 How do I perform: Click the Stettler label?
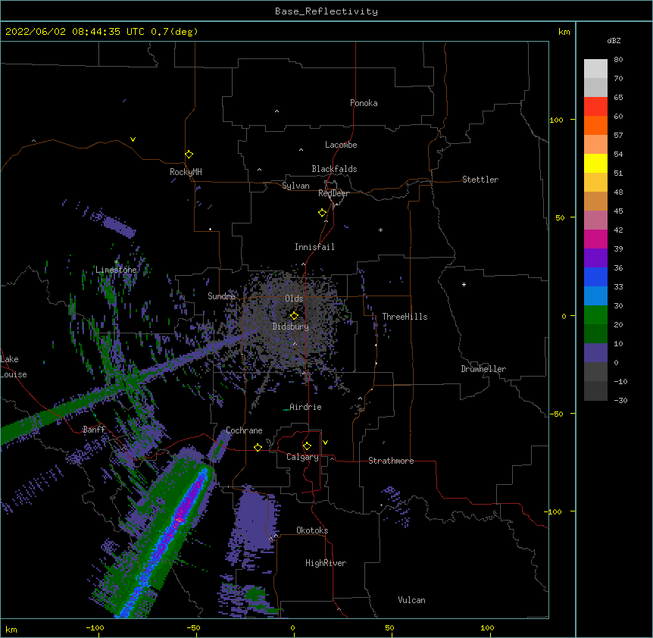(x=480, y=180)
